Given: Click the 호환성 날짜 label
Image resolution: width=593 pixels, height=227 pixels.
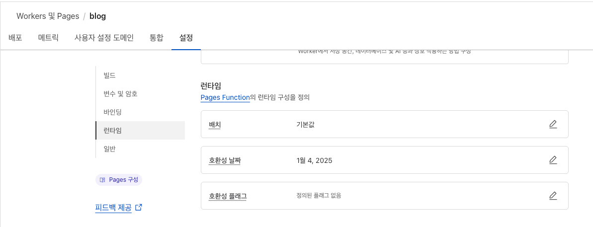Looking at the screenshot, I should pyautogui.click(x=225, y=160).
